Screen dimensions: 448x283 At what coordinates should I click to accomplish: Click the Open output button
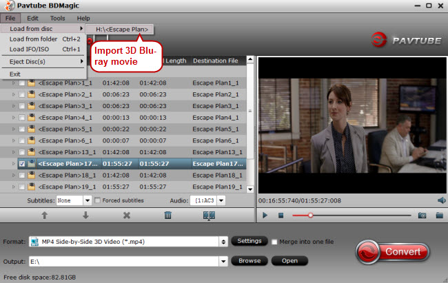pos(289,261)
